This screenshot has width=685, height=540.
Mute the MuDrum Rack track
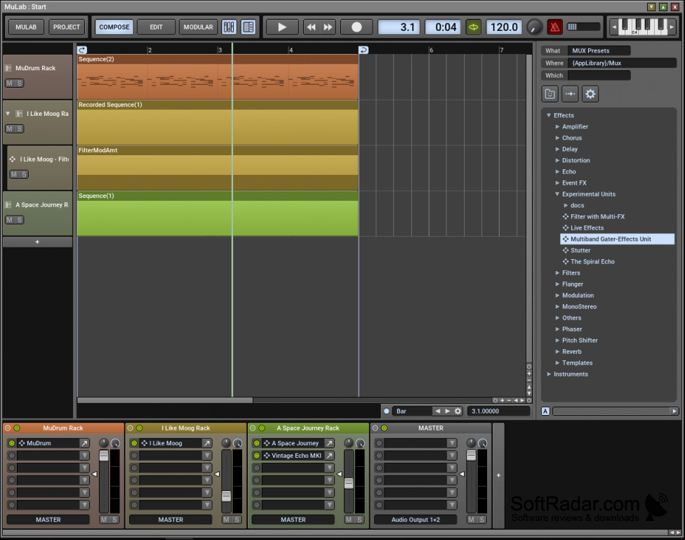10,83
